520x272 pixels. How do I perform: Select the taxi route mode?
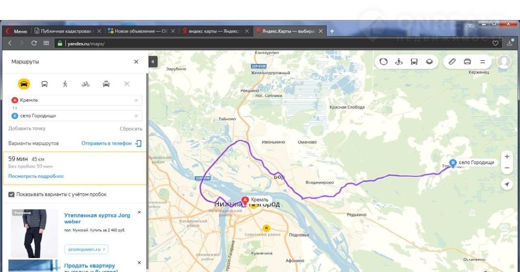click(106, 84)
